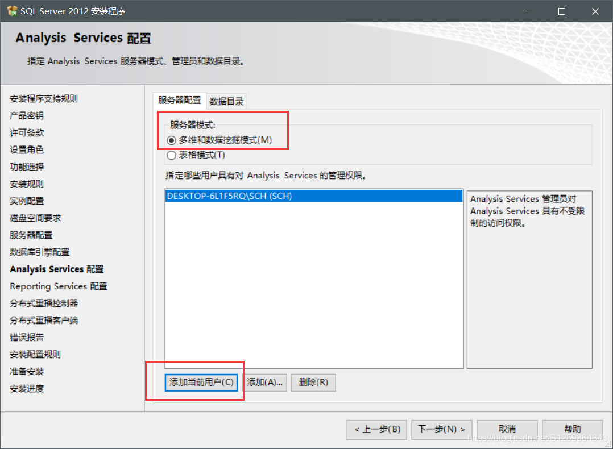
Task: Click the 分布式重播客户端 step
Action: click(x=44, y=321)
